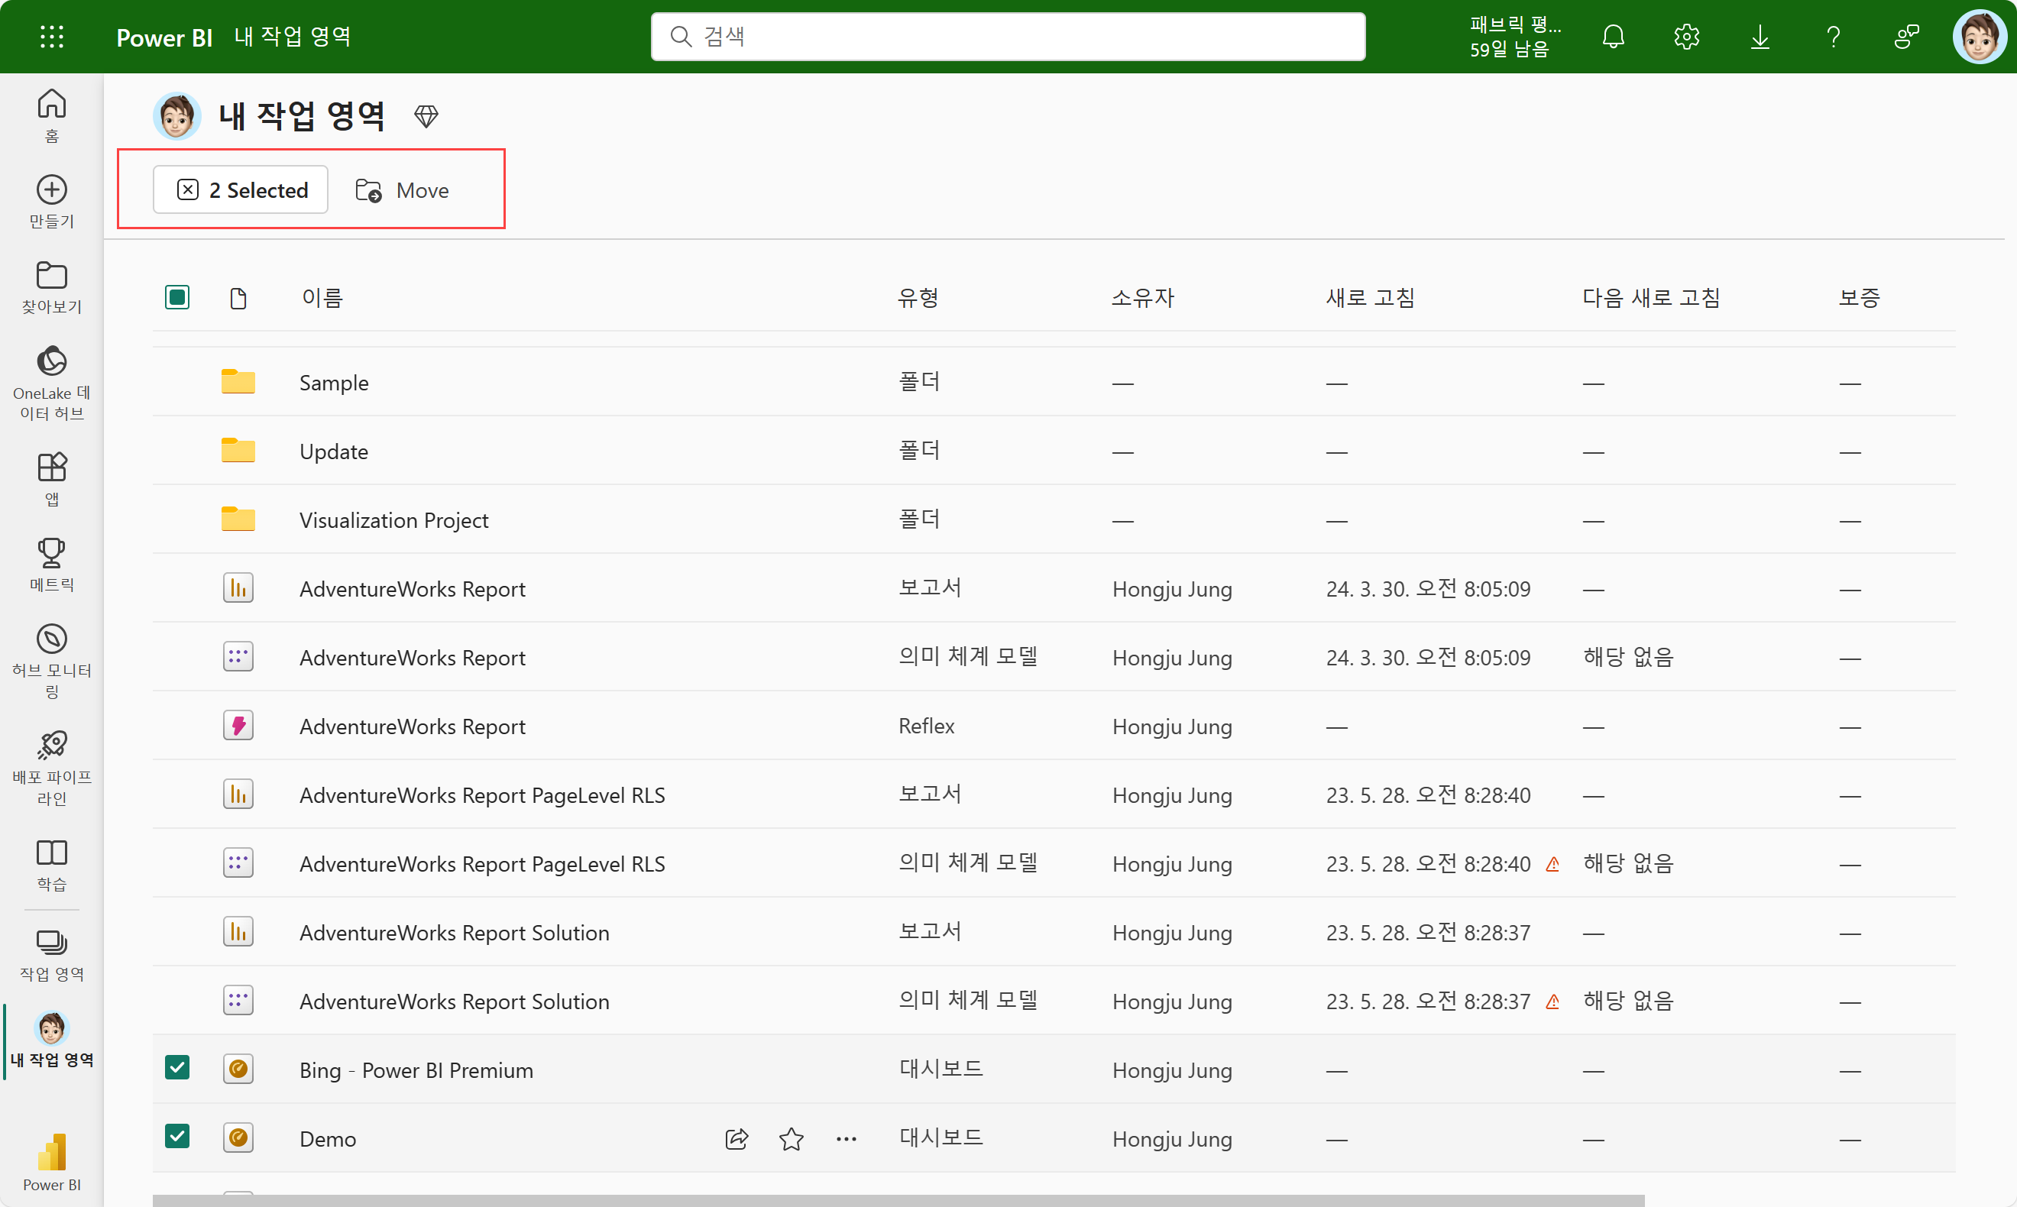Click the search input field
This screenshot has height=1207, width=2017.
point(1008,37)
